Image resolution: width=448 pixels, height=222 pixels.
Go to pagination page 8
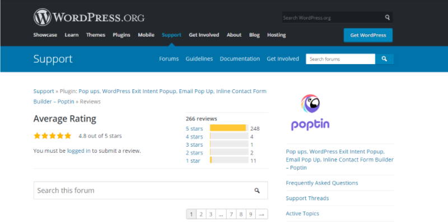pos(241,214)
